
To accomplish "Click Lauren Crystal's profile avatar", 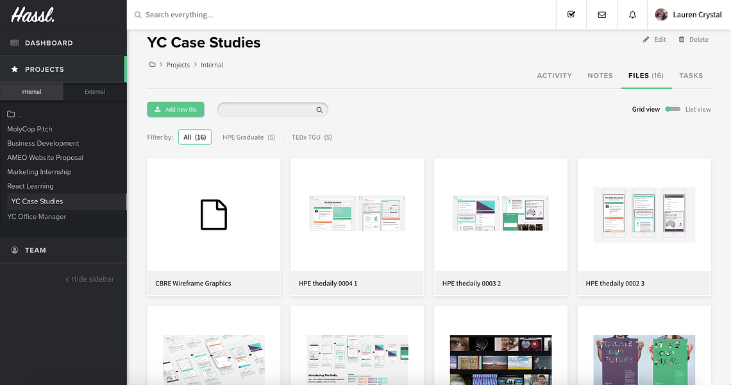I will tap(661, 15).
